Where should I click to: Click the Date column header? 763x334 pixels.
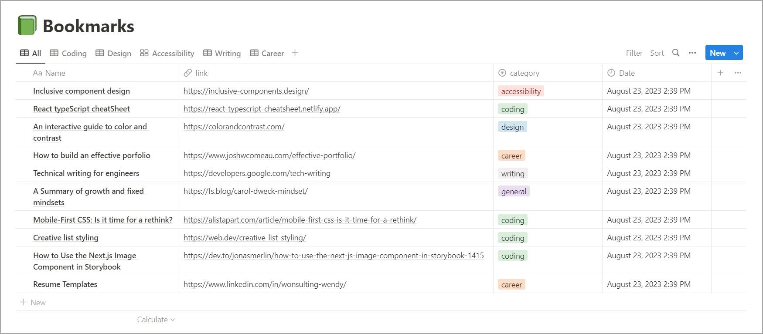tap(627, 73)
